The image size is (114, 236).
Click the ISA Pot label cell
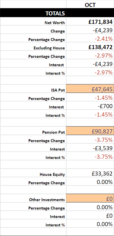(x=33, y=89)
